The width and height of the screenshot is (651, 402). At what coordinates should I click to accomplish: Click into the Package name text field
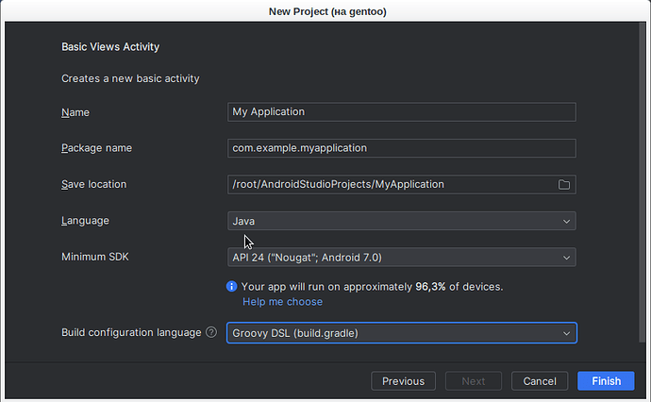click(402, 148)
